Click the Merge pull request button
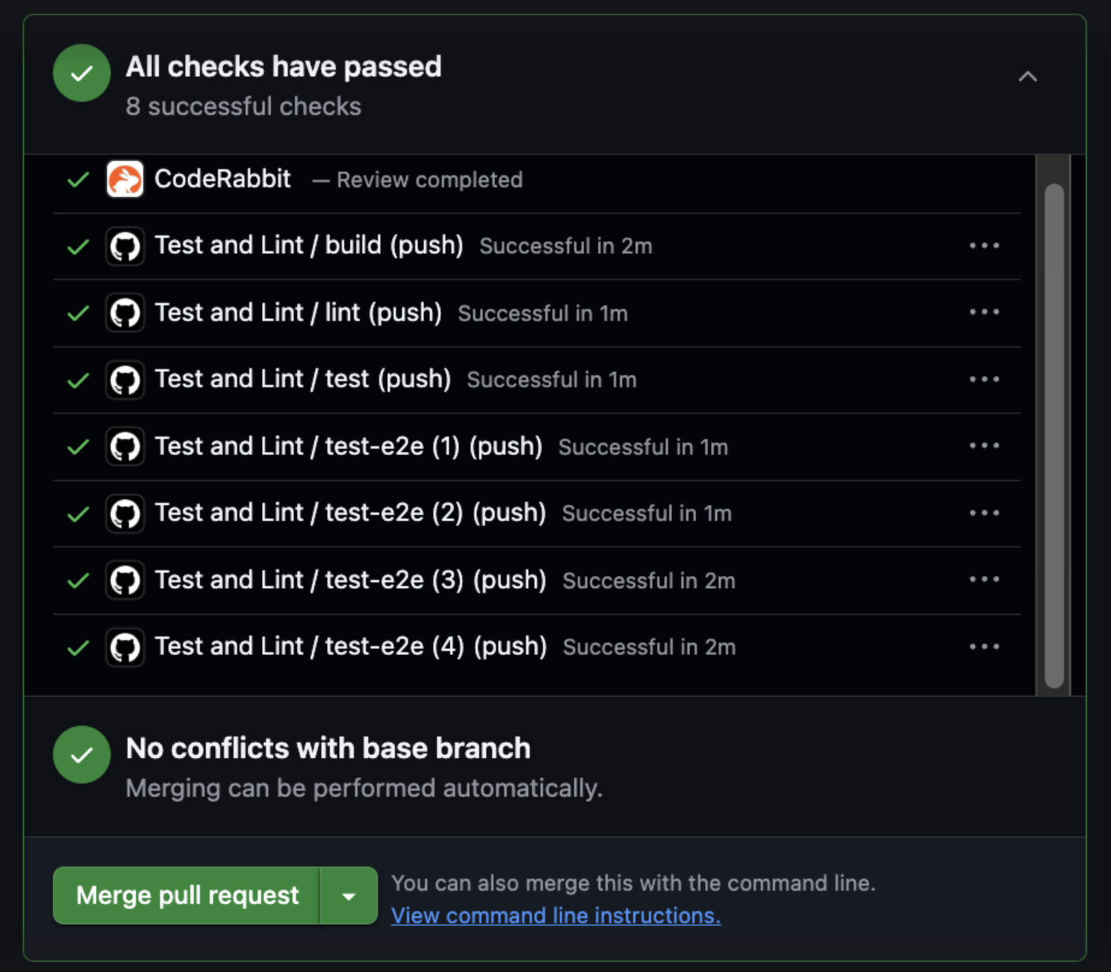The height and width of the screenshot is (972, 1111). coord(187,896)
